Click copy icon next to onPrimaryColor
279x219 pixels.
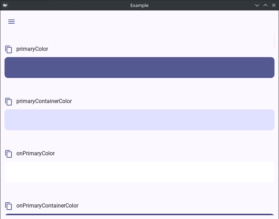(9, 154)
